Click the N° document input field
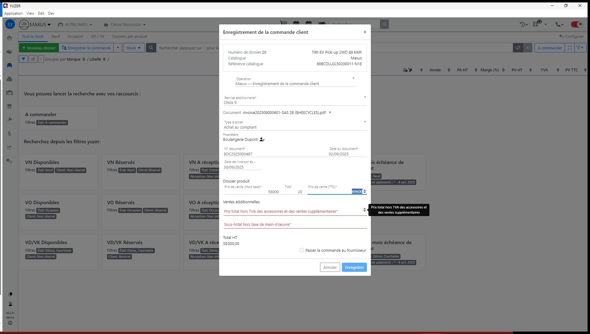590x334 pixels. coord(274,154)
